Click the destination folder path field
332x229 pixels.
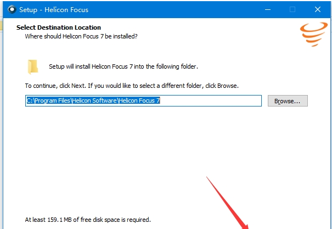143,101
